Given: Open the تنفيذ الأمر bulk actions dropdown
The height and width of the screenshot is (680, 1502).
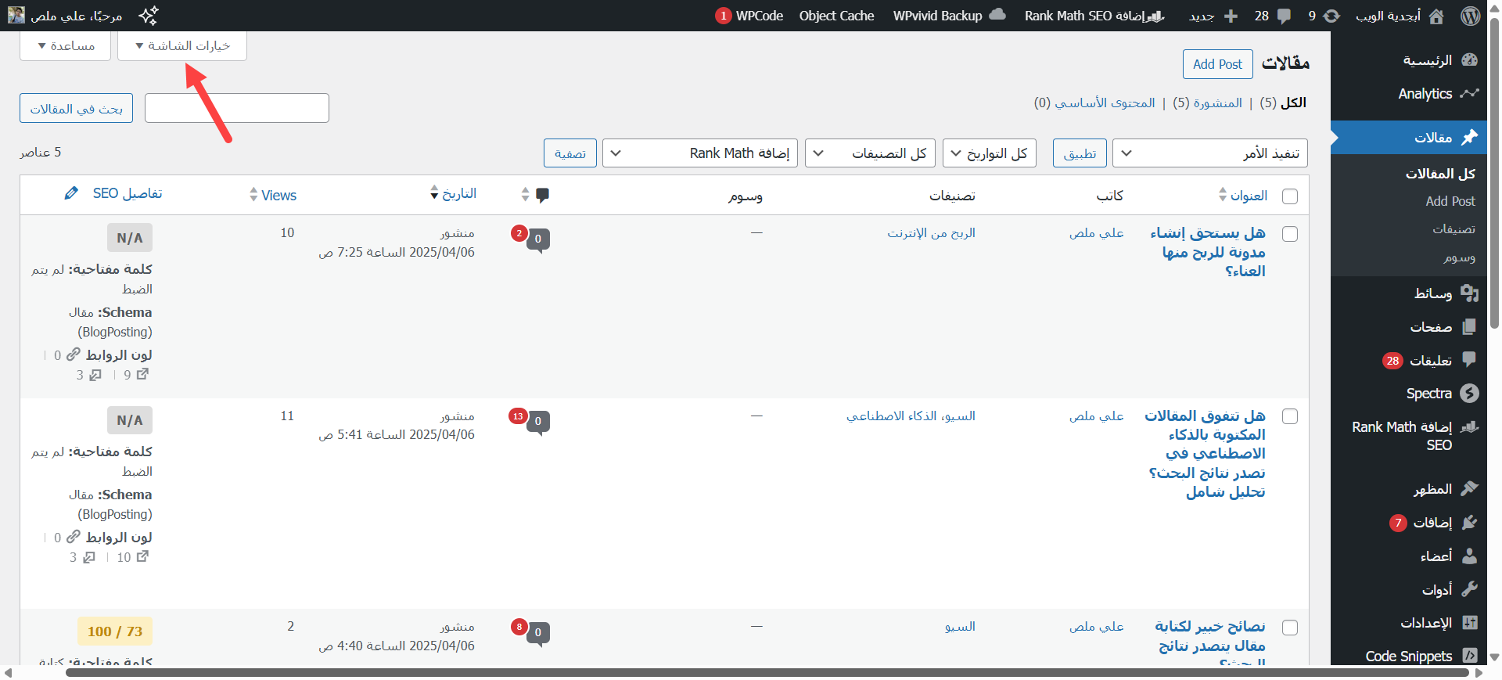Looking at the screenshot, I should click(x=1209, y=153).
